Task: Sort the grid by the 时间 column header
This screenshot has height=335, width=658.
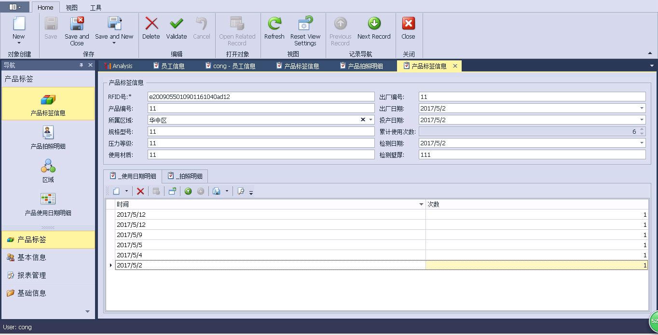Action: 270,204
